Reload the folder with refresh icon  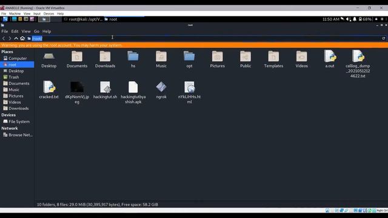384,38
